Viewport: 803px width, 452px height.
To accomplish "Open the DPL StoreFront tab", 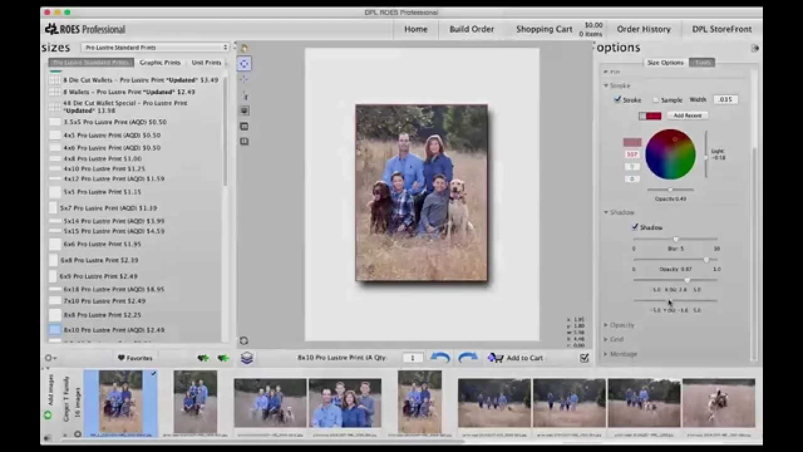I will pyautogui.click(x=722, y=29).
